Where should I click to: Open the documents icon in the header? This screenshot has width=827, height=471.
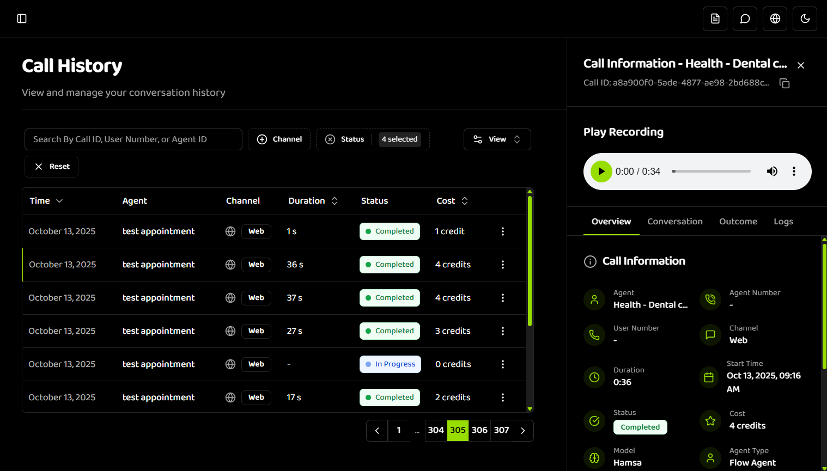pos(714,18)
